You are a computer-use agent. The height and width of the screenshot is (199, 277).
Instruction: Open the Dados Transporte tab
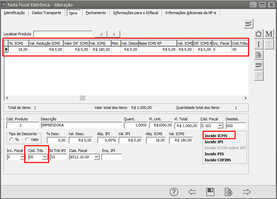click(46, 13)
